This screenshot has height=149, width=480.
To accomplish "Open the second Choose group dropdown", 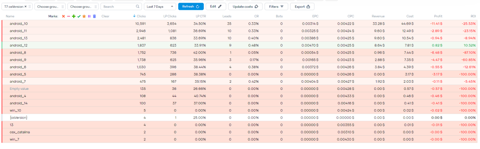I will click(50, 6).
